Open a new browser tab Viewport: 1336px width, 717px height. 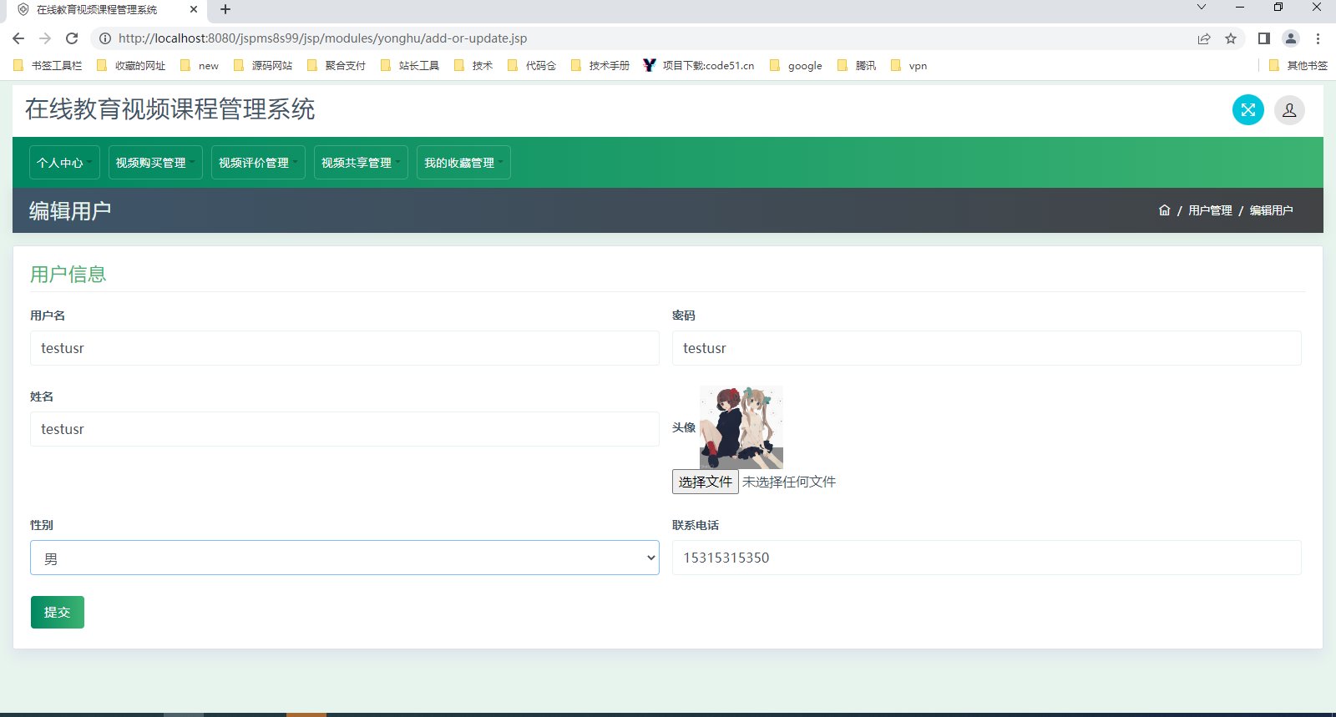[225, 9]
